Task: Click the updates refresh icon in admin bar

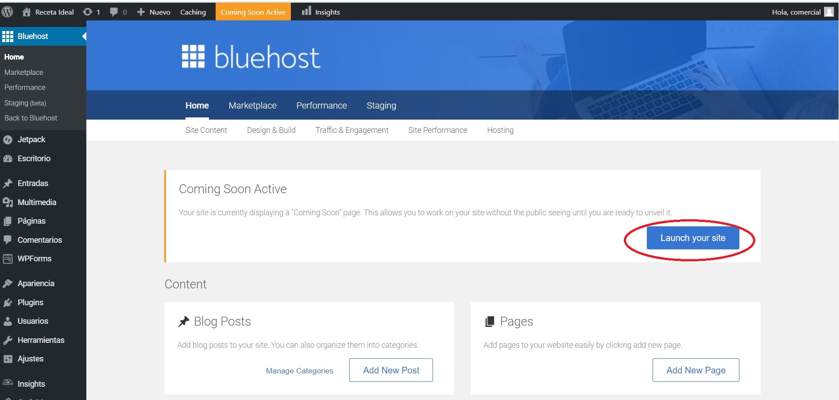Action: (x=88, y=12)
